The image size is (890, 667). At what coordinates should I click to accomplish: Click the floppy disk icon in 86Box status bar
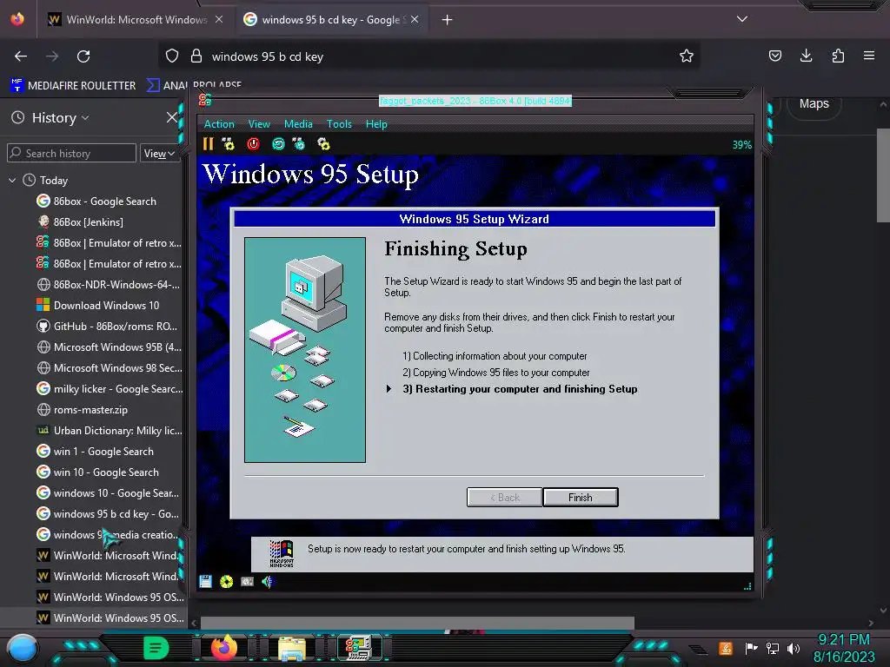tap(205, 581)
